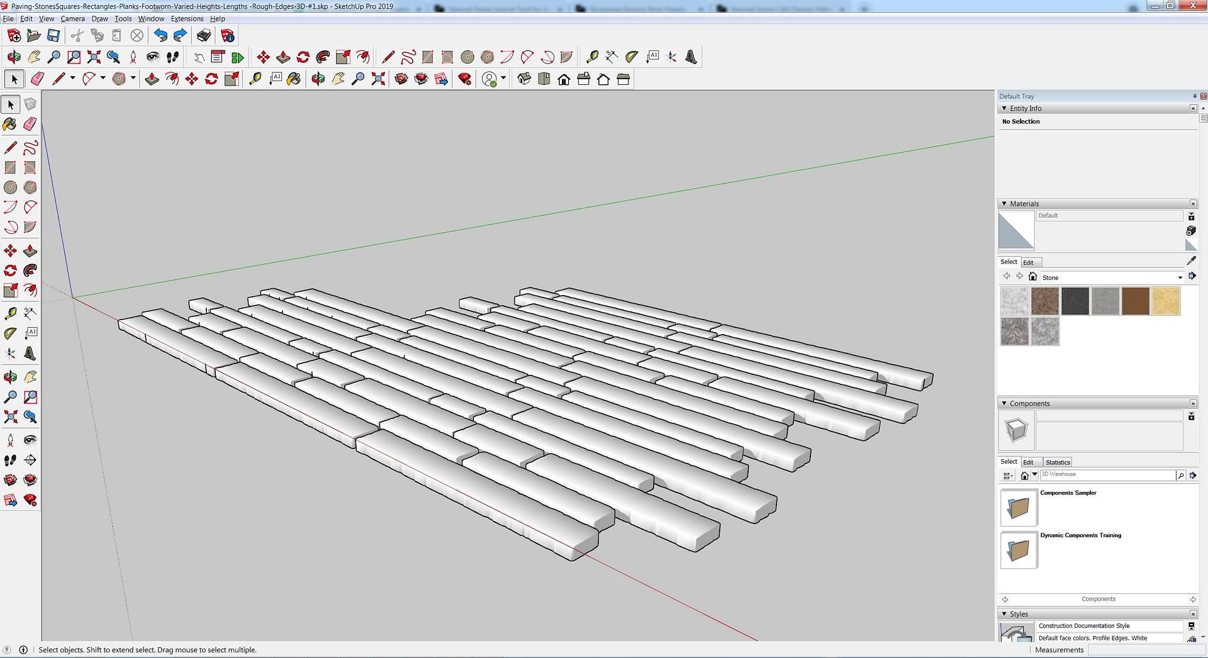Open Dynamic Components Training collection
The width and height of the screenshot is (1208, 658).
tap(1018, 550)
